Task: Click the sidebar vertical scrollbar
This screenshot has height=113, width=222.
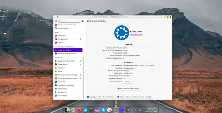Action: (x=84, y=78)
